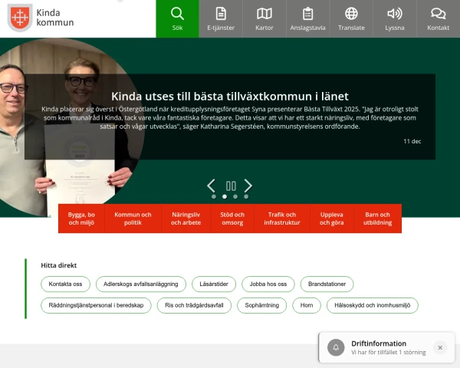
Task: Advance to next slide arrow
Action: tap(248, 186)
